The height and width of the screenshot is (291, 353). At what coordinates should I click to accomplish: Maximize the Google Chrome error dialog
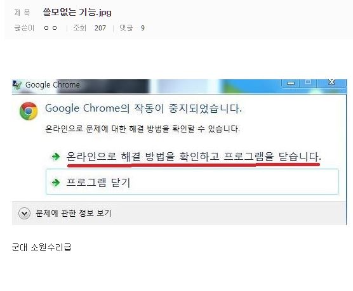pos(308,83)
